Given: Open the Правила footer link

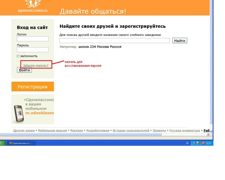Looking at the screenshot, I should click(159, 130).
